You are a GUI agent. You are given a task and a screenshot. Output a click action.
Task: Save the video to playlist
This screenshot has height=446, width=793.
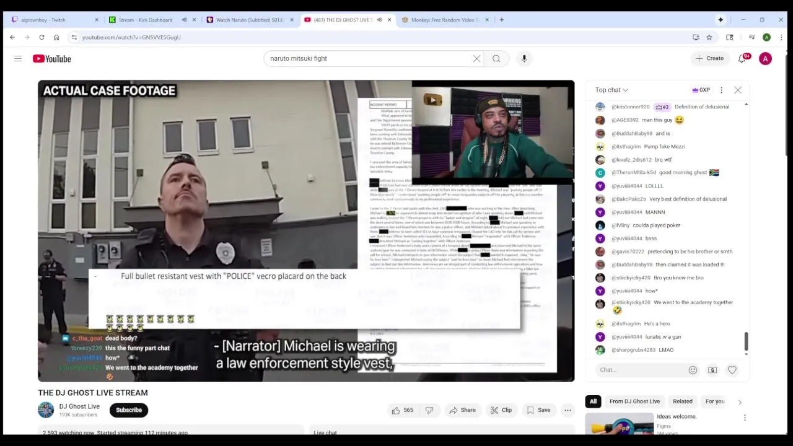tap(538, 410)
